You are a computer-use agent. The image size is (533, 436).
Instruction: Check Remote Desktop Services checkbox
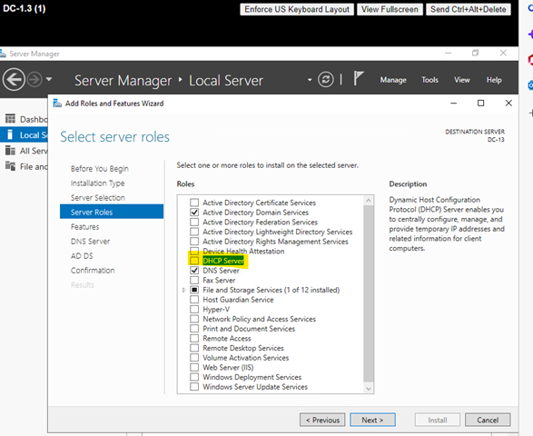point(194,348)
